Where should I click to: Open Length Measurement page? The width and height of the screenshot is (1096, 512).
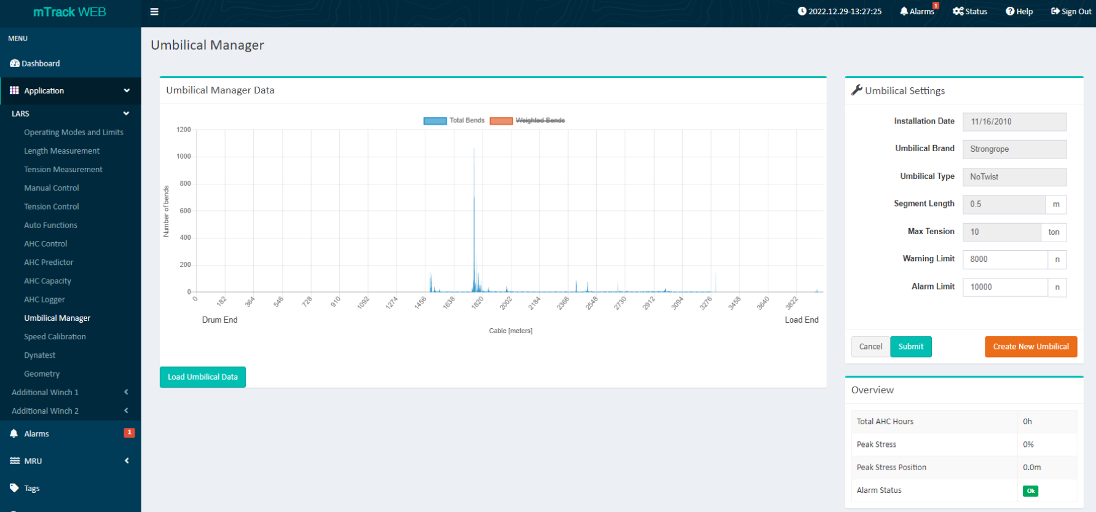point(61,151)
